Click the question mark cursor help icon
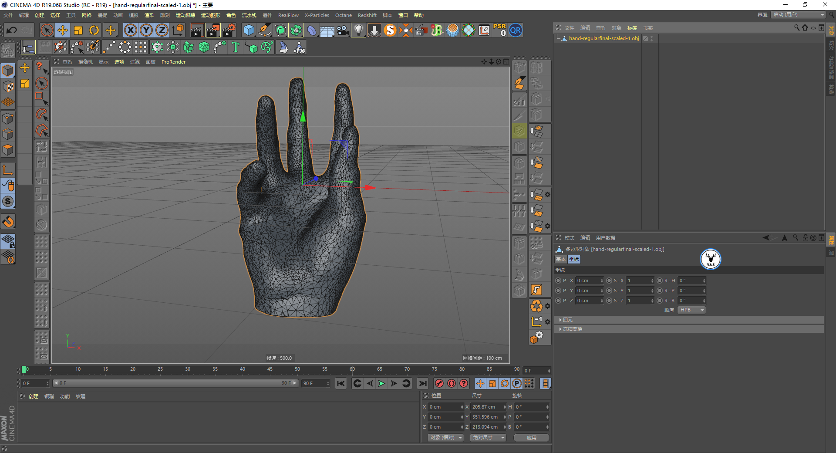Screen dimensions: 836x453 click(41, 68)
